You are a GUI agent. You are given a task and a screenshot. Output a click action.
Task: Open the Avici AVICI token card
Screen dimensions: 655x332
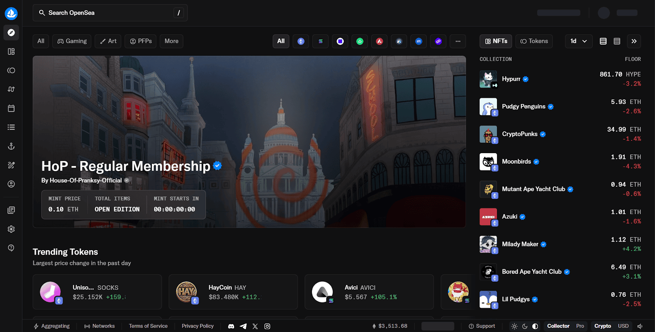point(369,292)
